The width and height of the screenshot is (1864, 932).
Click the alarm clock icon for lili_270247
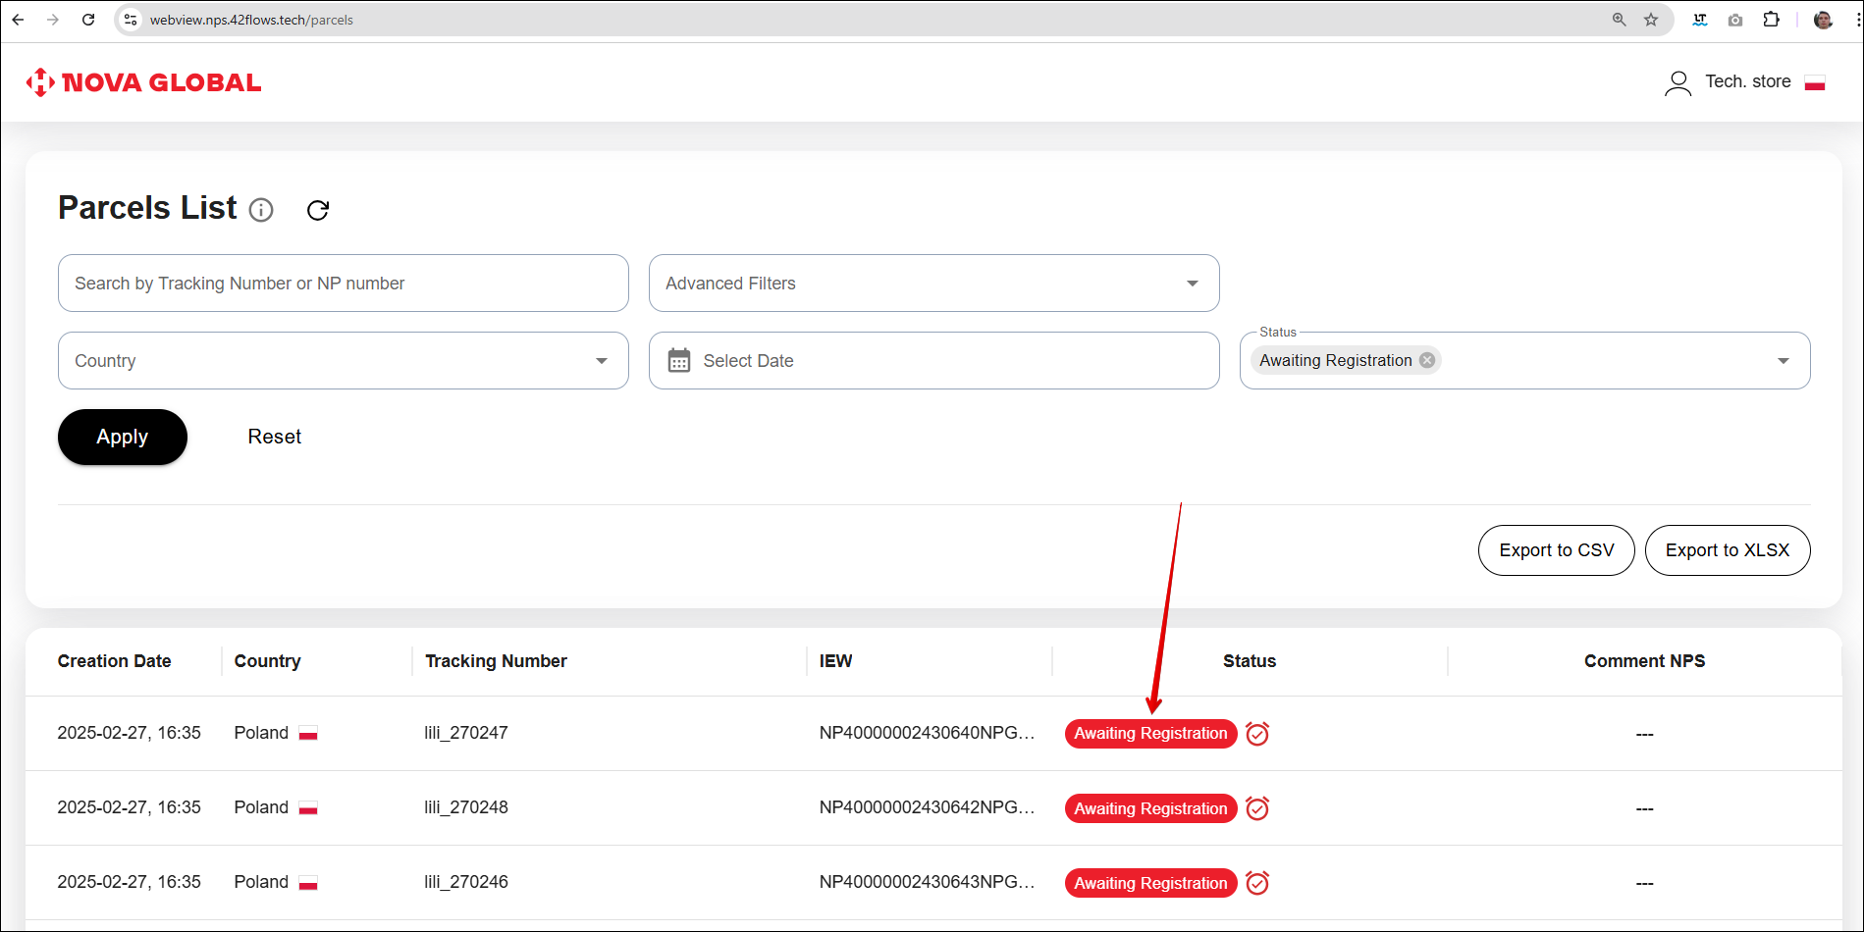point(1257,734)
